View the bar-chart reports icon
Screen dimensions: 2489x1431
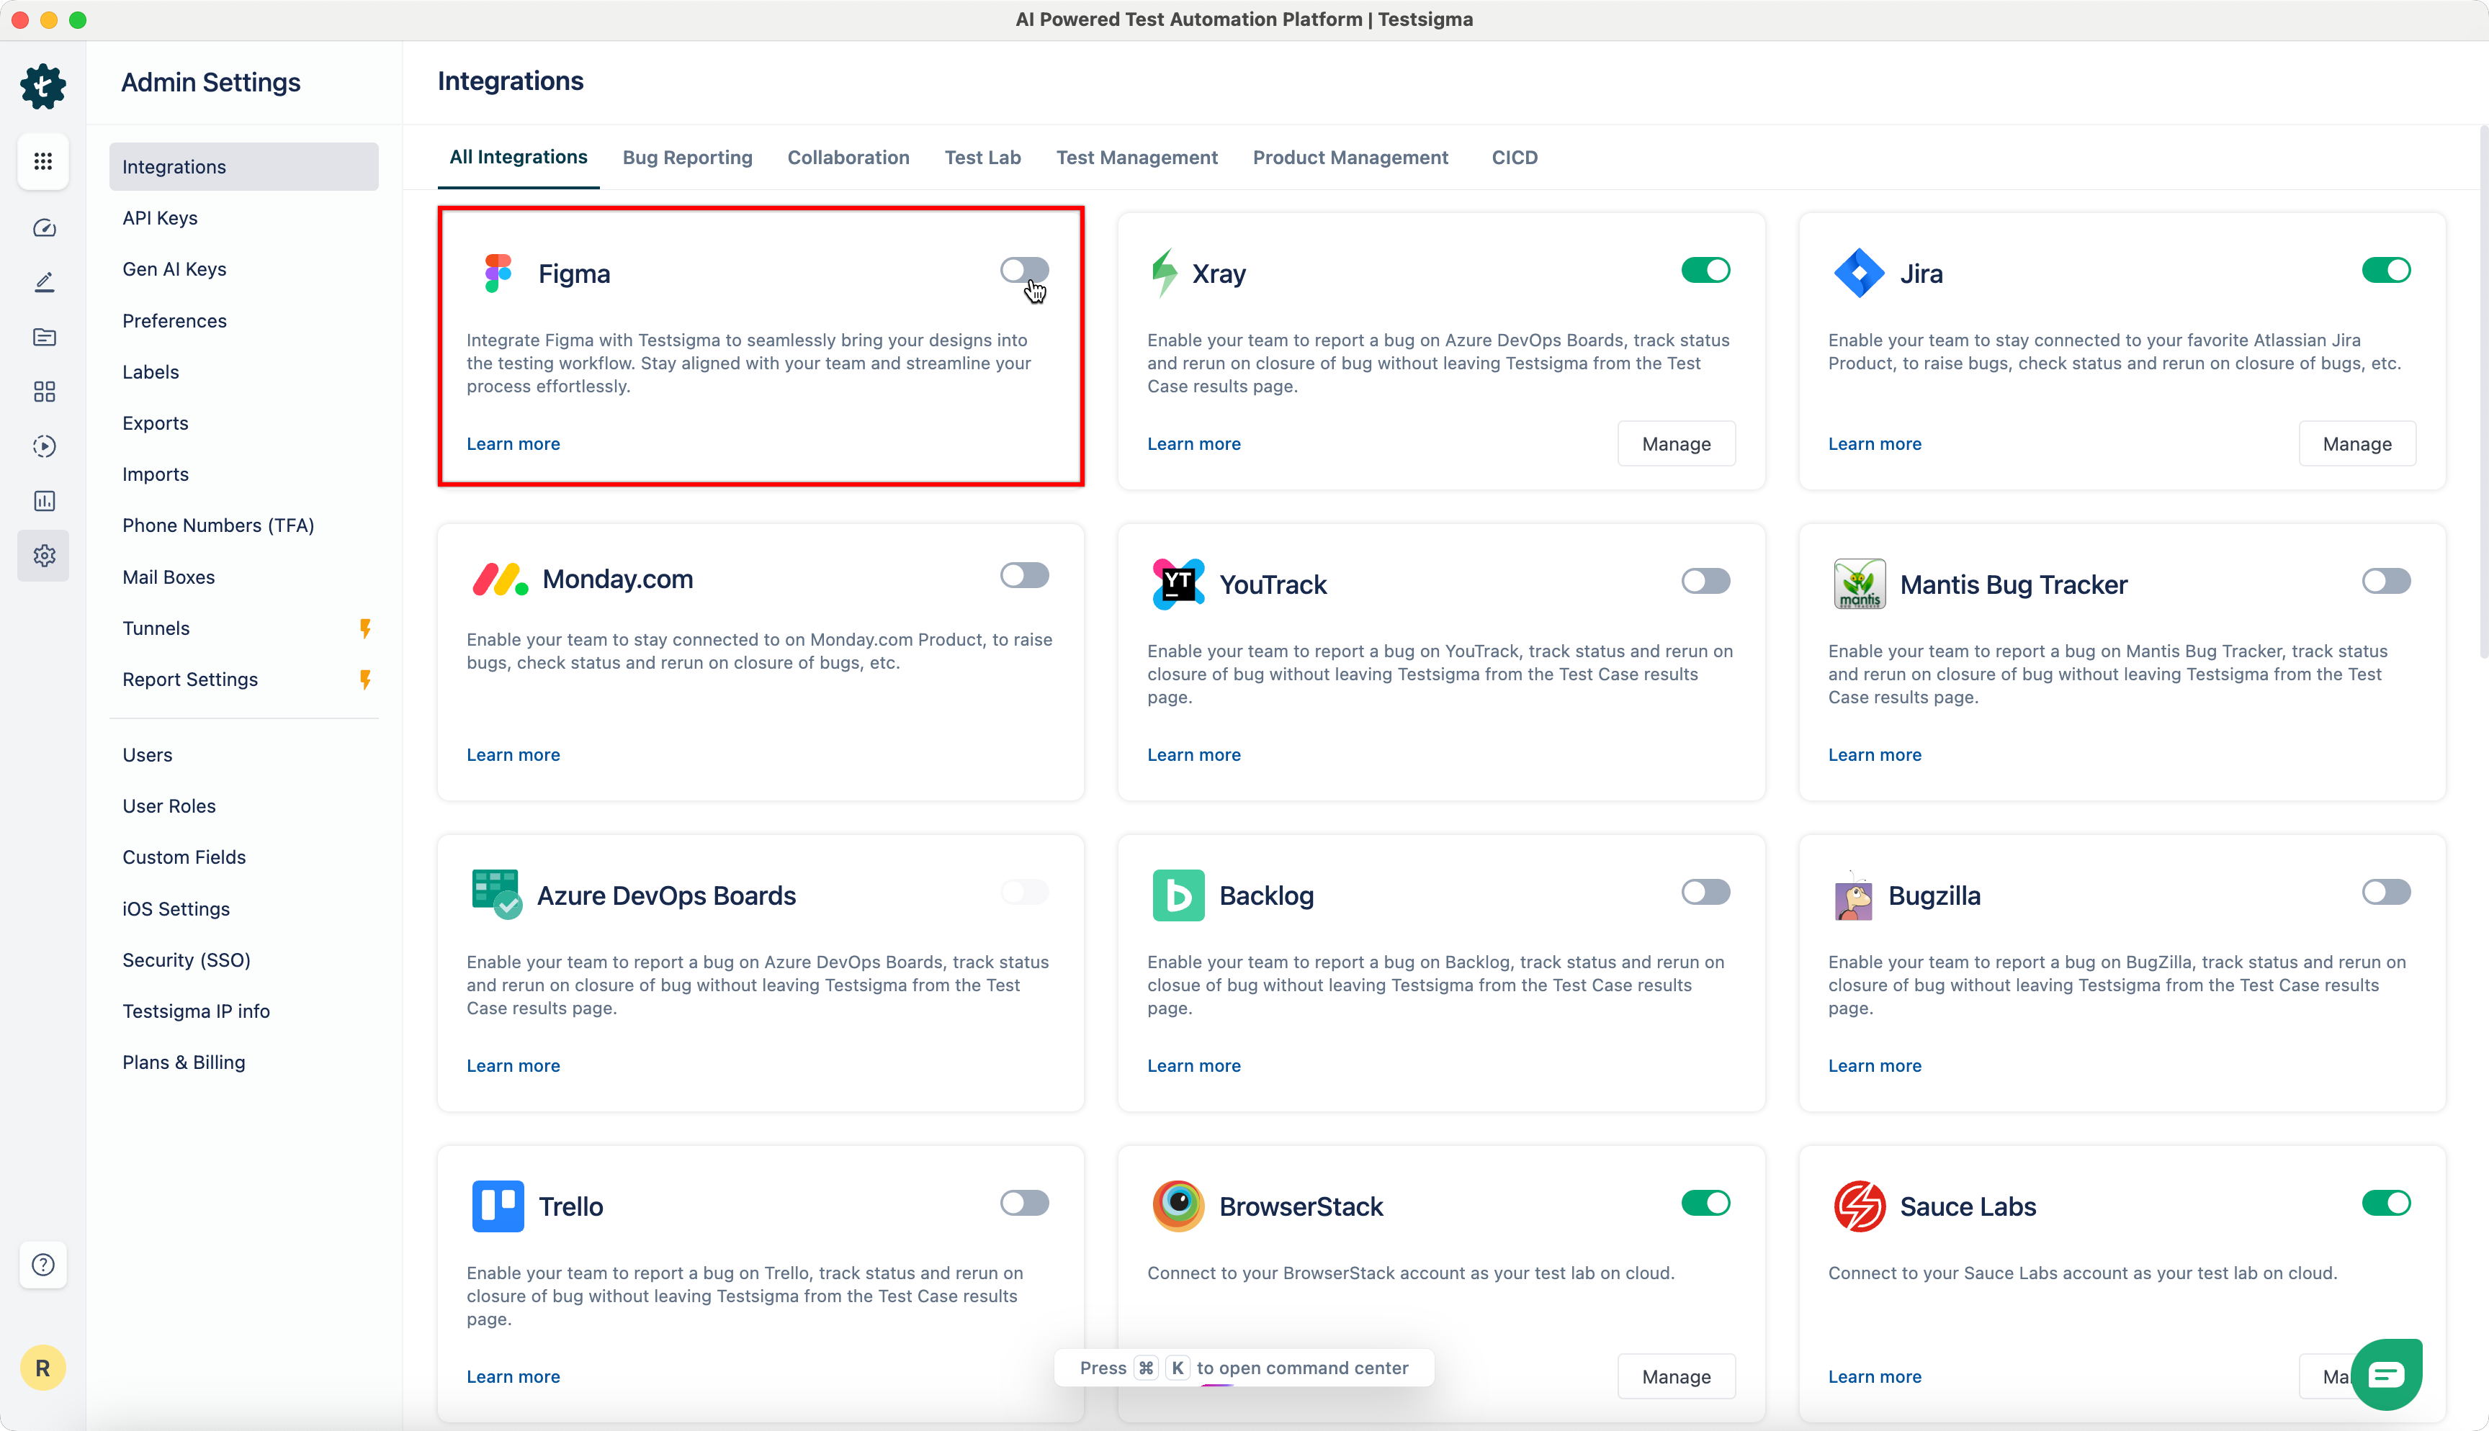pyautogui.click(x=43, y=501)
